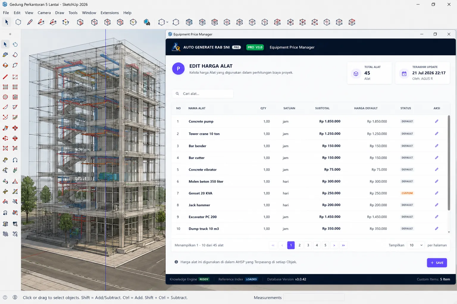This screenshot has height=304, width=457.
Task: Open the Extensions menu
Action: coord(109,13)
